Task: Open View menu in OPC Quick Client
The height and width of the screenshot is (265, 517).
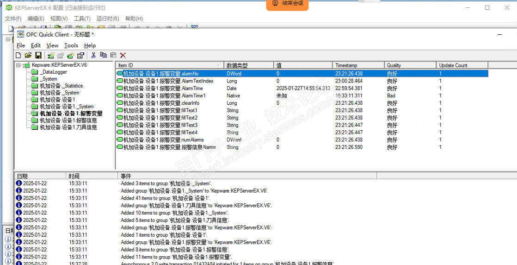Action: [52, 45]
